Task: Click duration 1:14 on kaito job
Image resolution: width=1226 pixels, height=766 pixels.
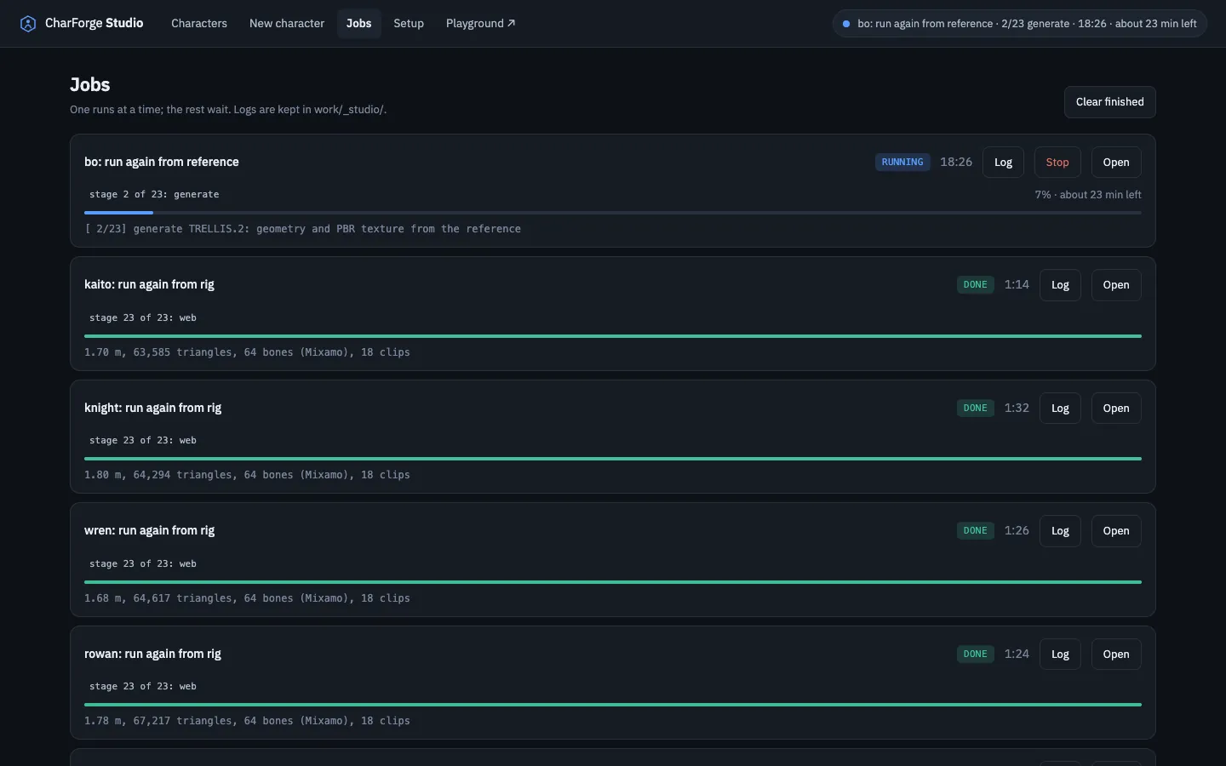Action: click(x=1017, y=285)
